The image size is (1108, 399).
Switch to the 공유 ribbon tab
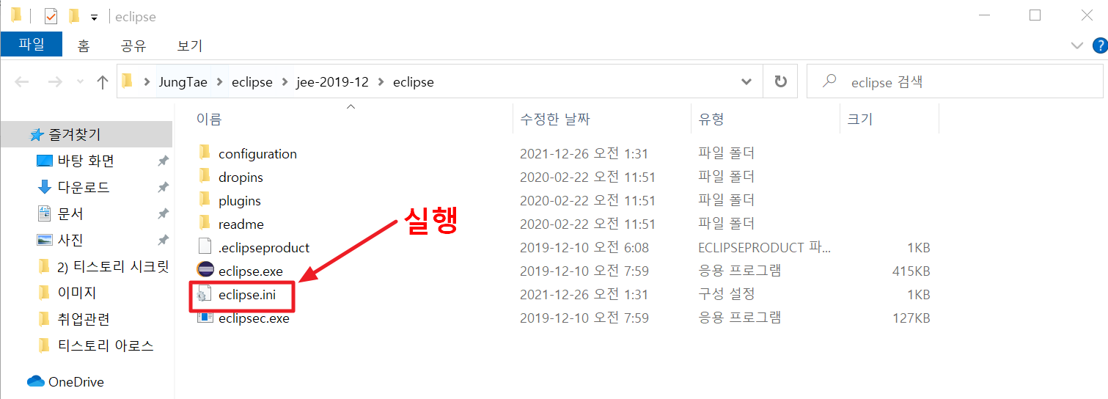[x=133, y=45]
